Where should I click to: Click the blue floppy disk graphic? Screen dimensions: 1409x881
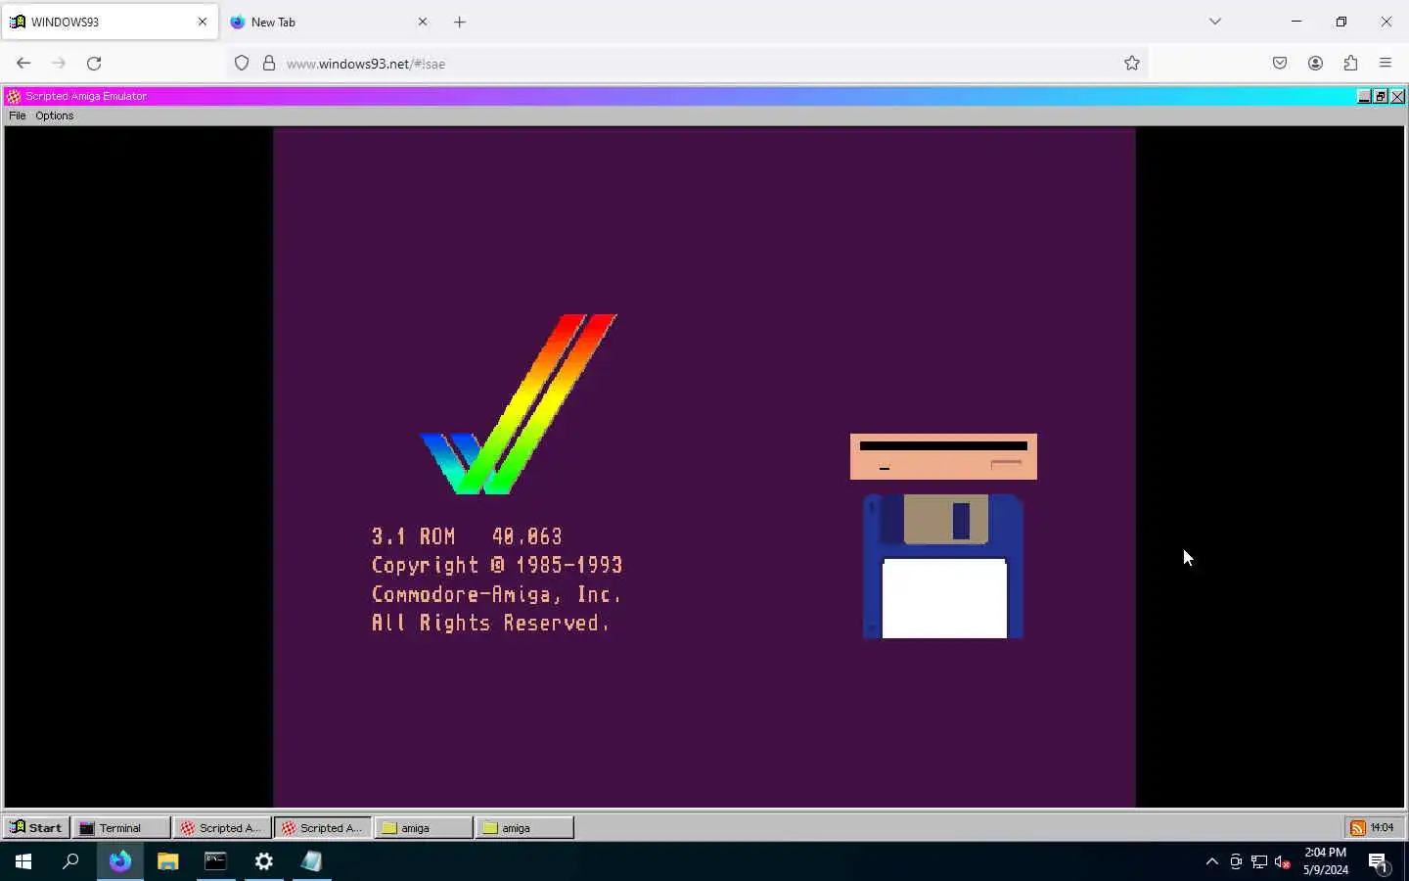click(x=943, y=567)
